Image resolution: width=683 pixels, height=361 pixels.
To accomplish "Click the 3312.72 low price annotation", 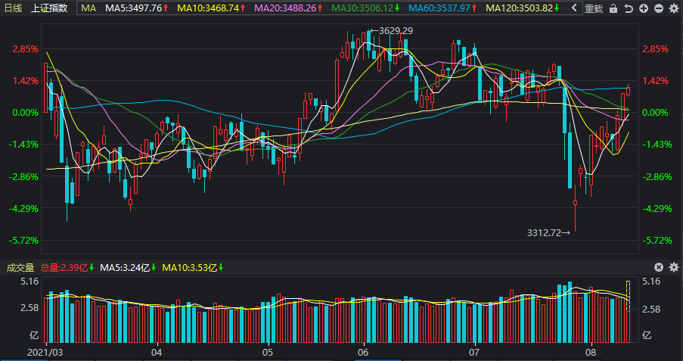I will click(545, 233).
